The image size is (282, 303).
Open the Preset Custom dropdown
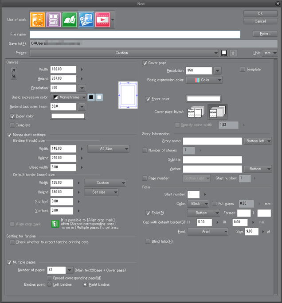pos(124,53)
